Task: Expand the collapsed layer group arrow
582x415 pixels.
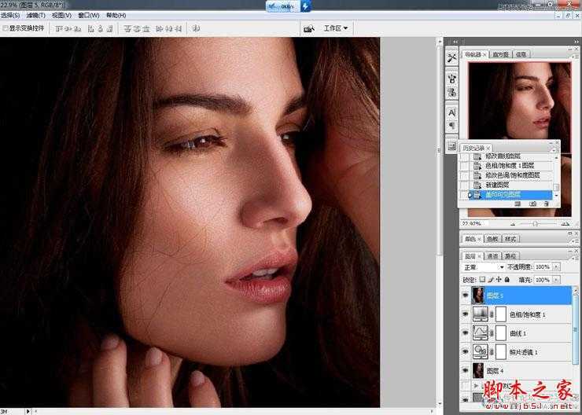Action: [476, 387]
